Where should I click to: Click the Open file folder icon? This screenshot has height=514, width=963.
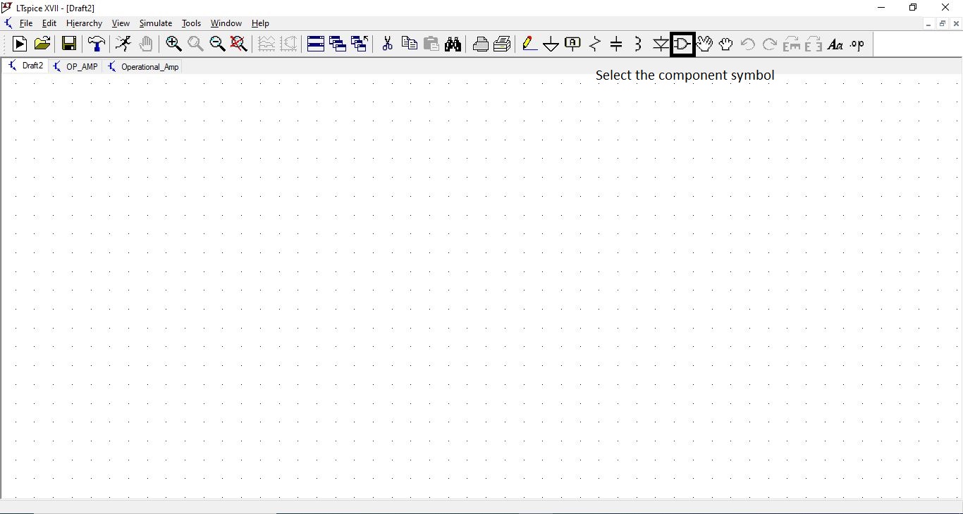click(x=42, y=44)
